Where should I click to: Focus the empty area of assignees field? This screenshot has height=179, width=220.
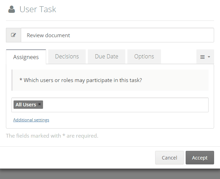point(125,105)
